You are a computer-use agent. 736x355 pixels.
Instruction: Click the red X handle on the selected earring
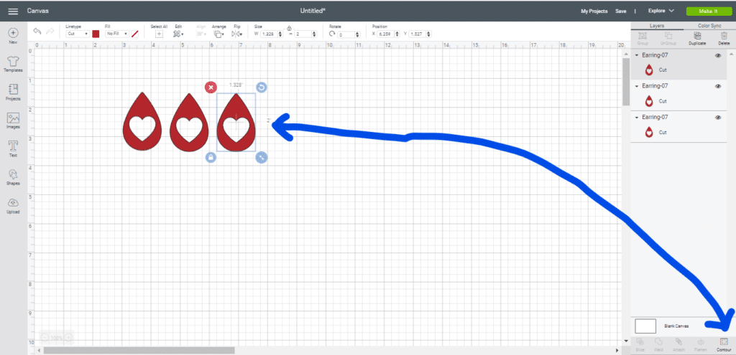coord(210,87)
